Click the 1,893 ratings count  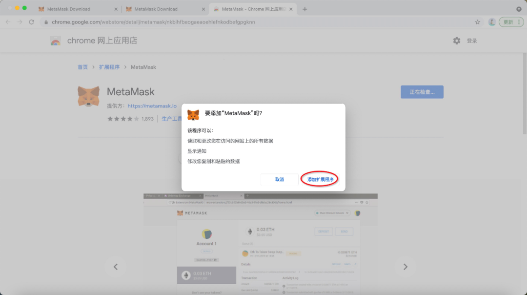point(147,119)
